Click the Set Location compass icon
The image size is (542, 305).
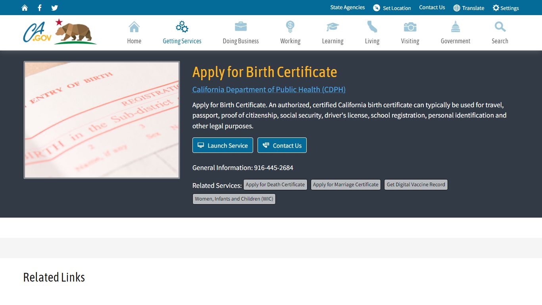(377, 8)
